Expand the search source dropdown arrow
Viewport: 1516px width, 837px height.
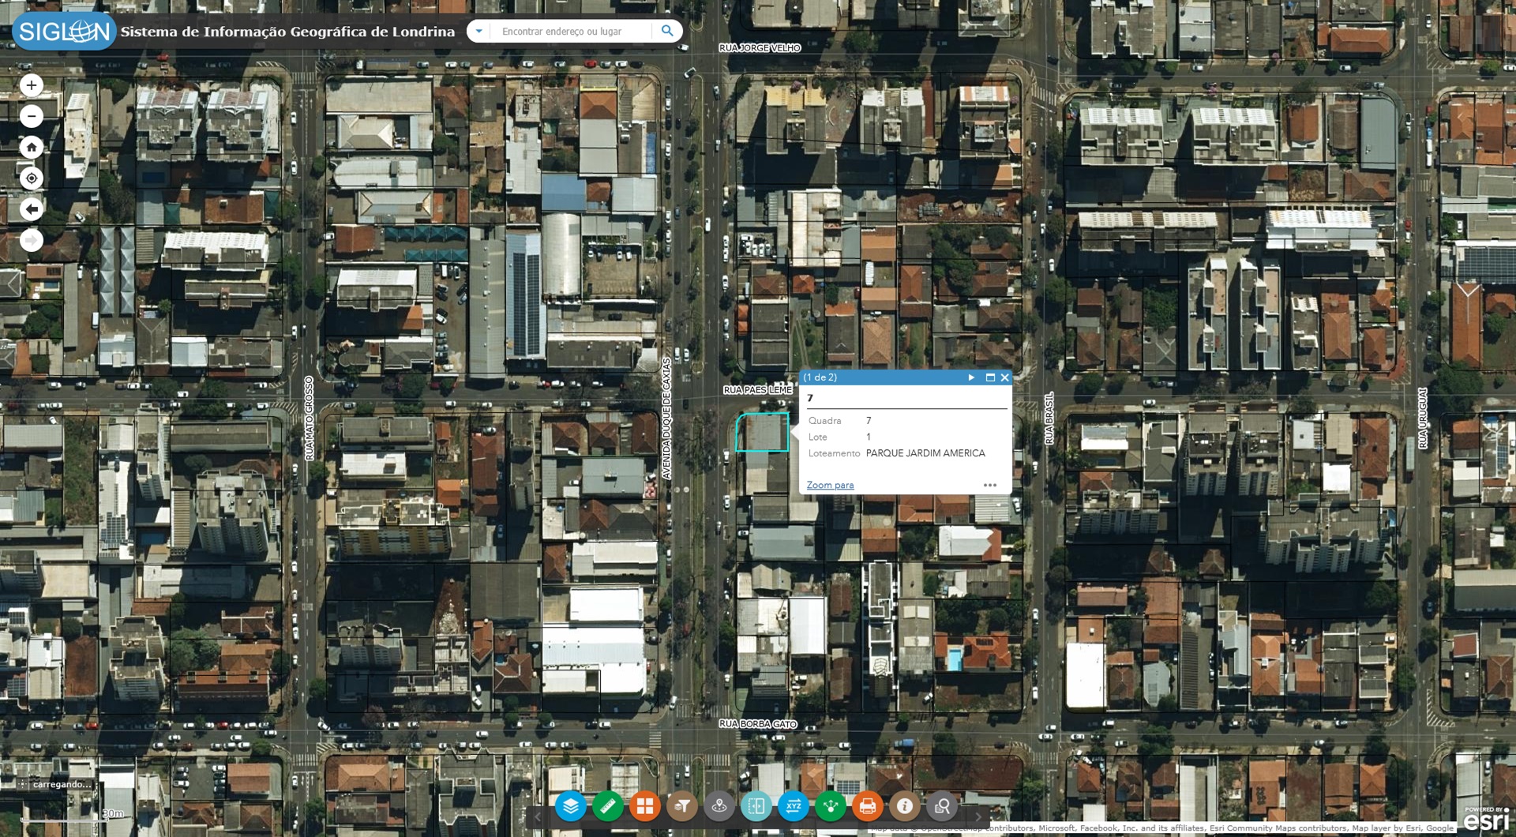point(478,32)
